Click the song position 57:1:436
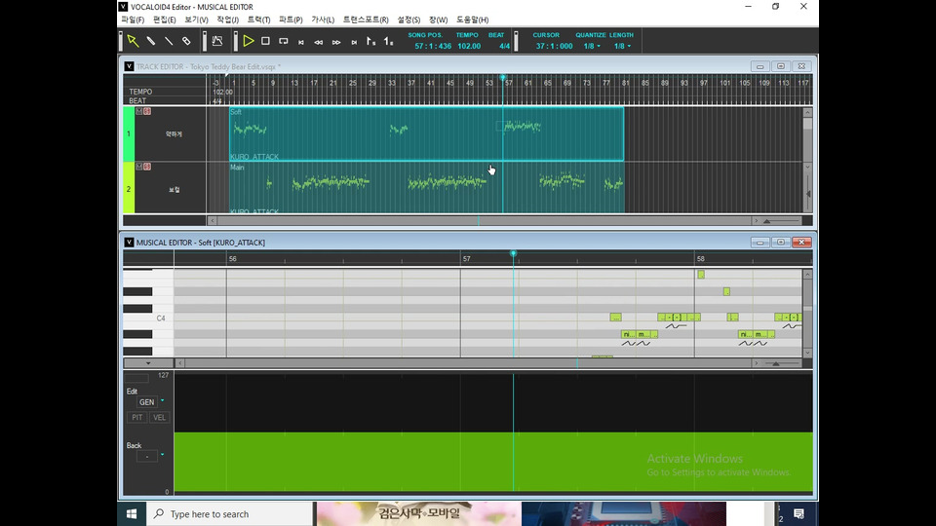 click(433, 46)
